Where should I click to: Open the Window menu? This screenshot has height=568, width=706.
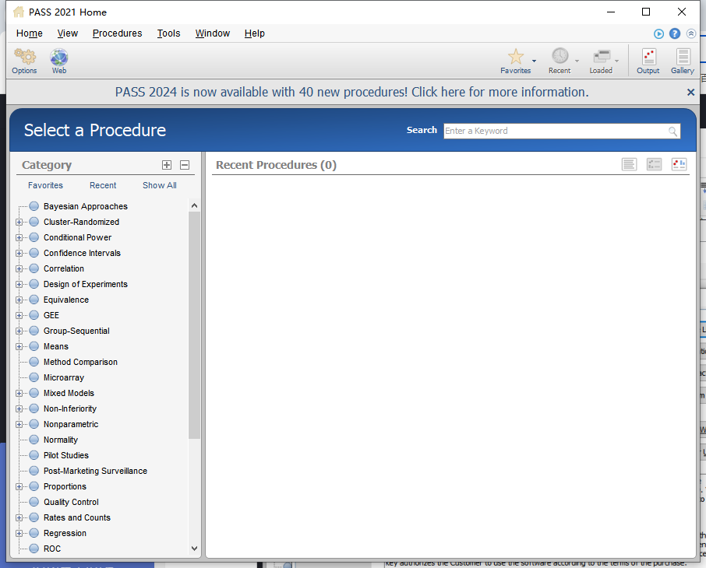(213, 33)
